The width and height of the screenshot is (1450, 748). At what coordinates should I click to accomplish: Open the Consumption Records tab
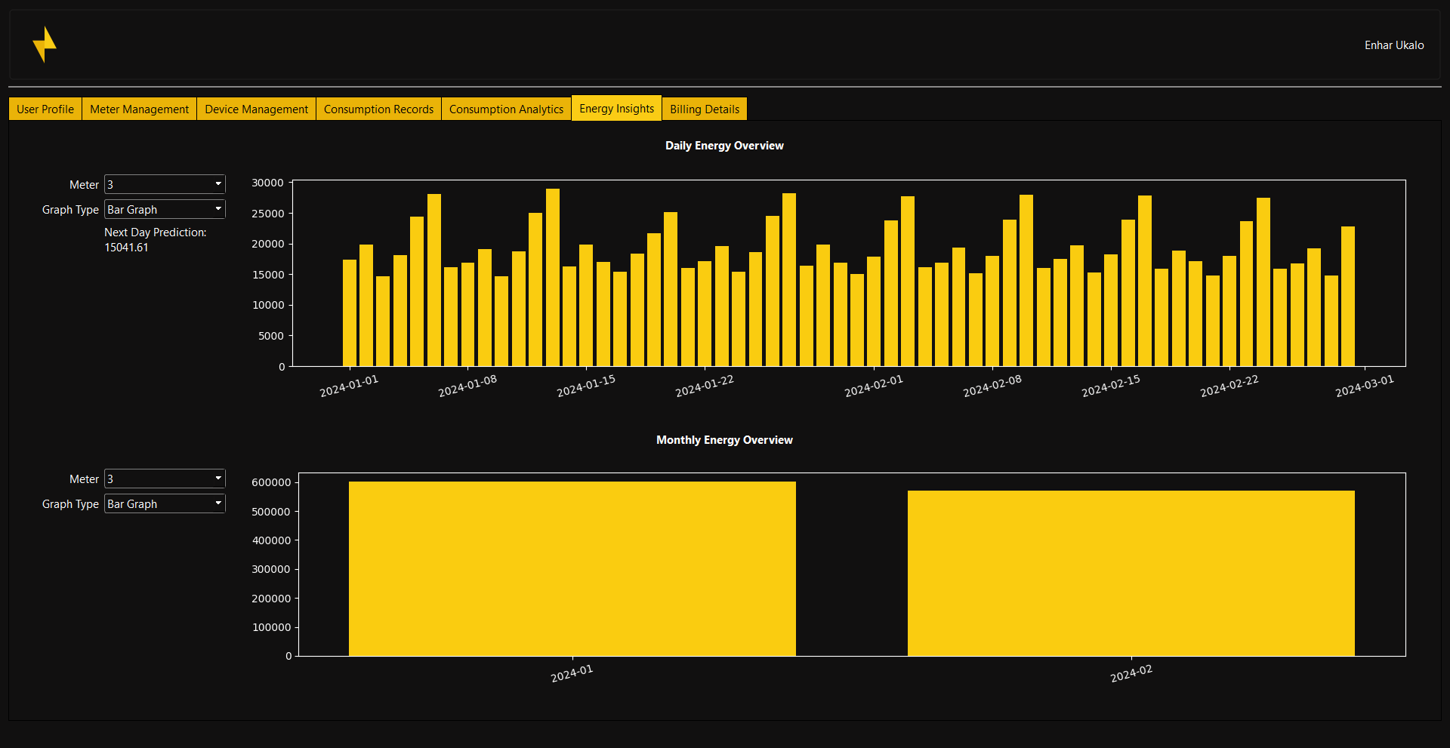378,109
